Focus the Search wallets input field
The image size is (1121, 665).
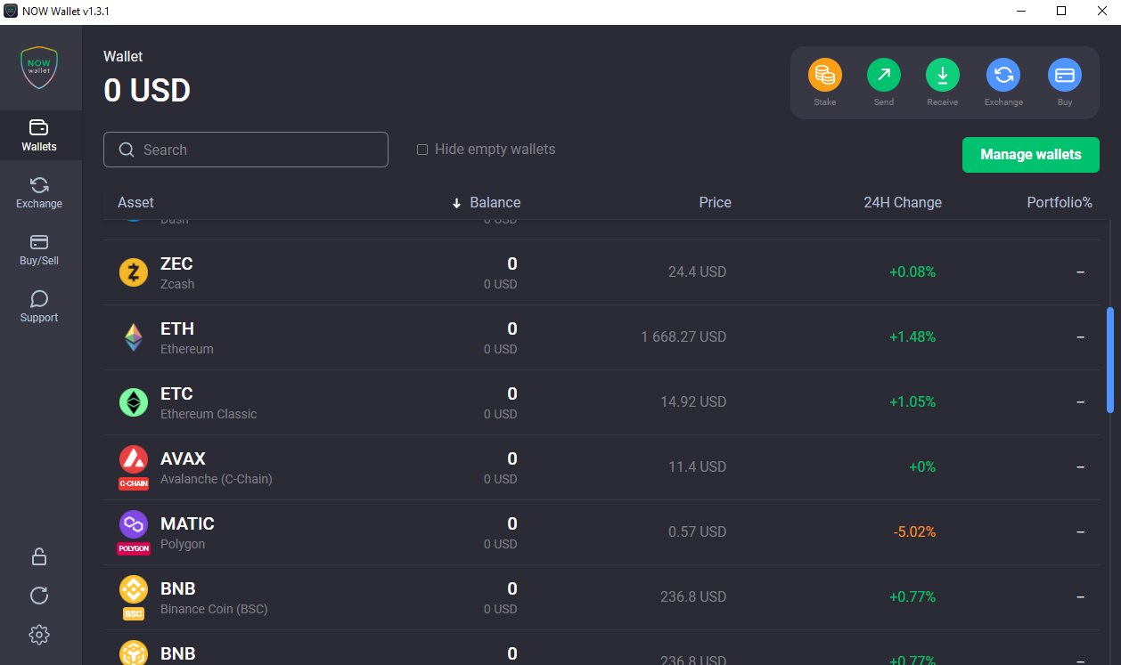tap(246, 150)
